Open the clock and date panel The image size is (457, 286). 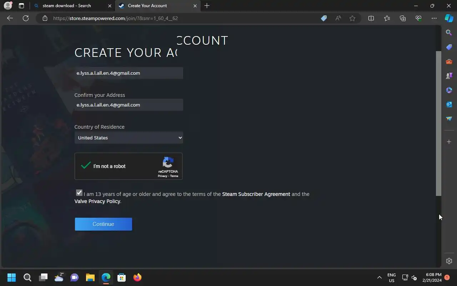[x=432, y=277]
